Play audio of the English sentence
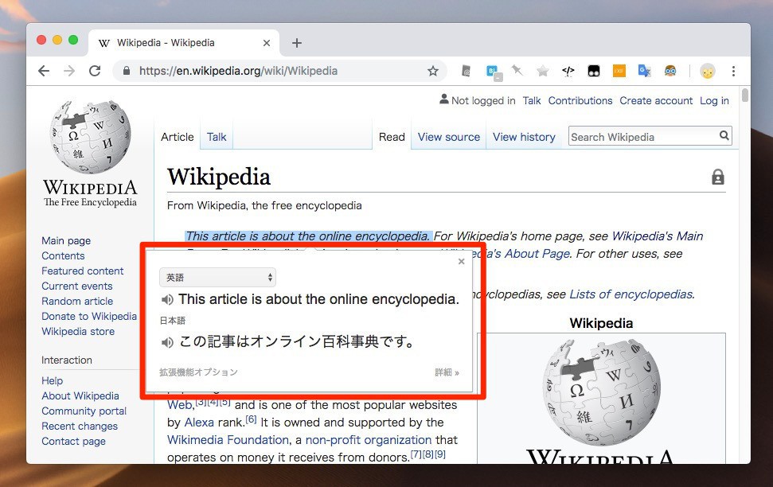773x487 pixels. coord(168,299)
